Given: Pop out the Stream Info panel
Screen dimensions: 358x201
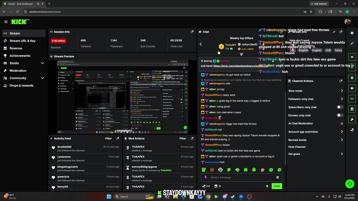Looking at the screenshot, I should pos(341,32).
